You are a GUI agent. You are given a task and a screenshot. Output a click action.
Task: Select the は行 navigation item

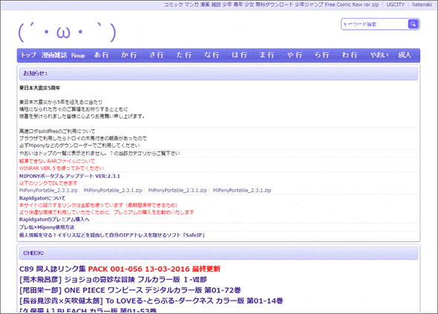pos(239,55)
